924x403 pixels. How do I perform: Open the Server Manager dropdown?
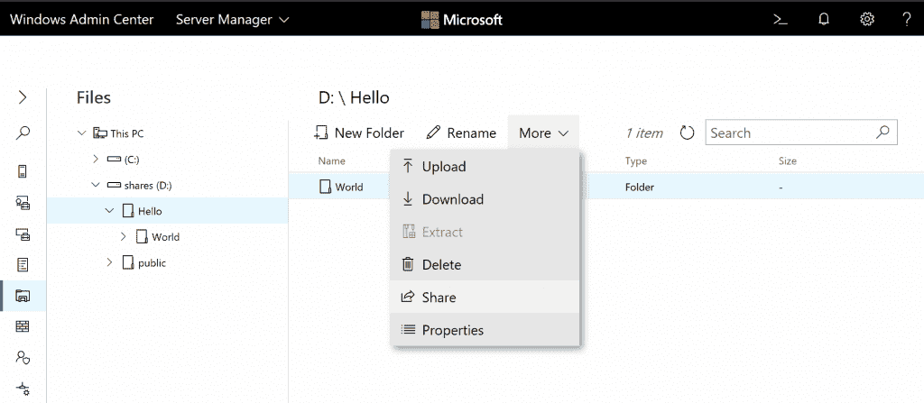(233, 20)
